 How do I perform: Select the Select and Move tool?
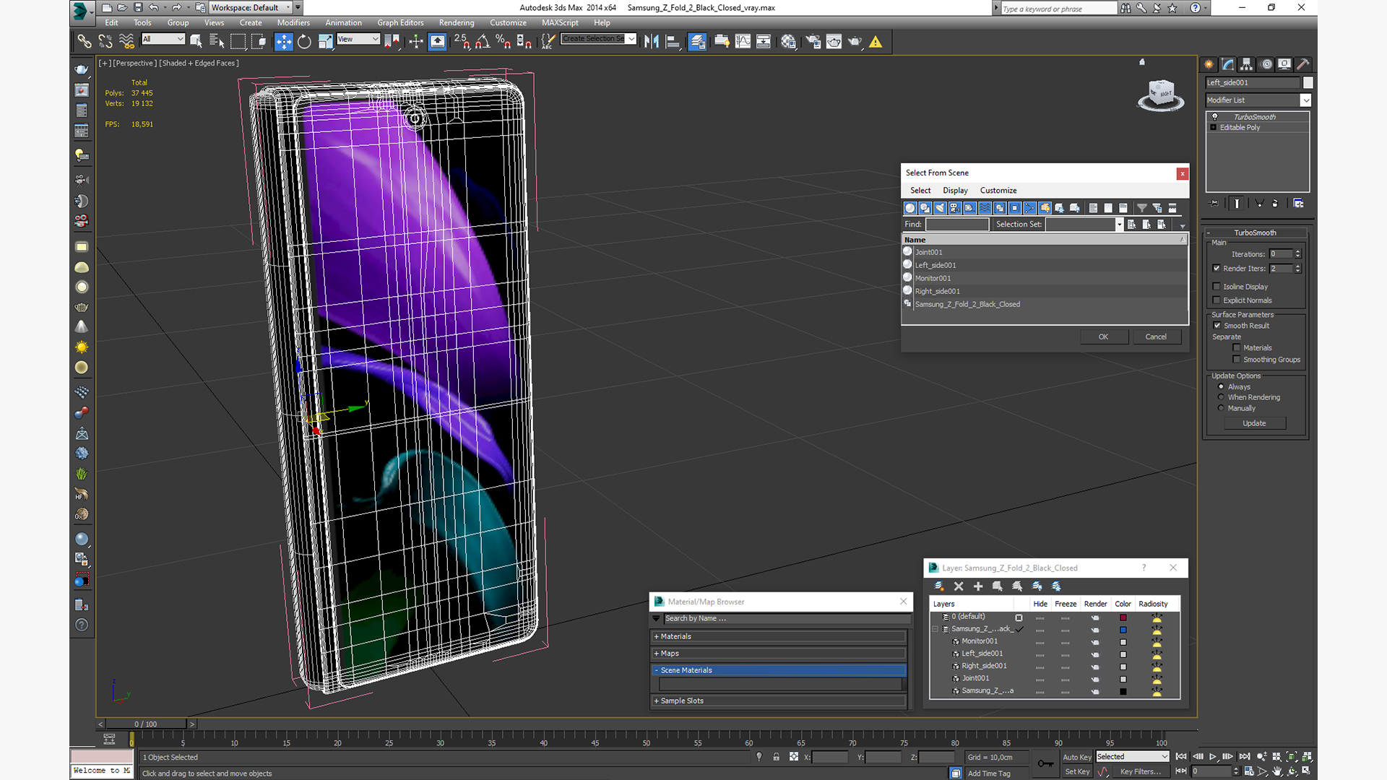[283, 41]
